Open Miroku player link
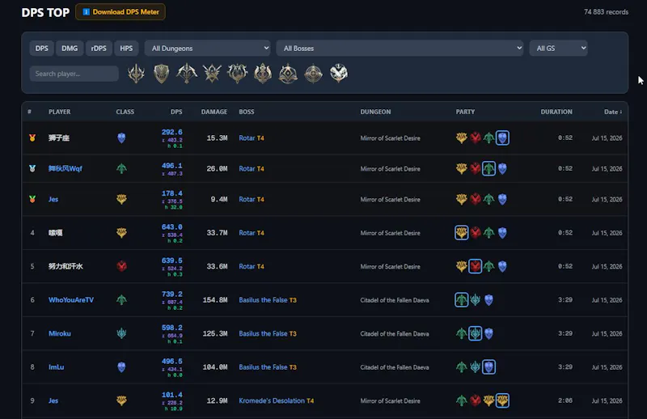 [60, 333]
